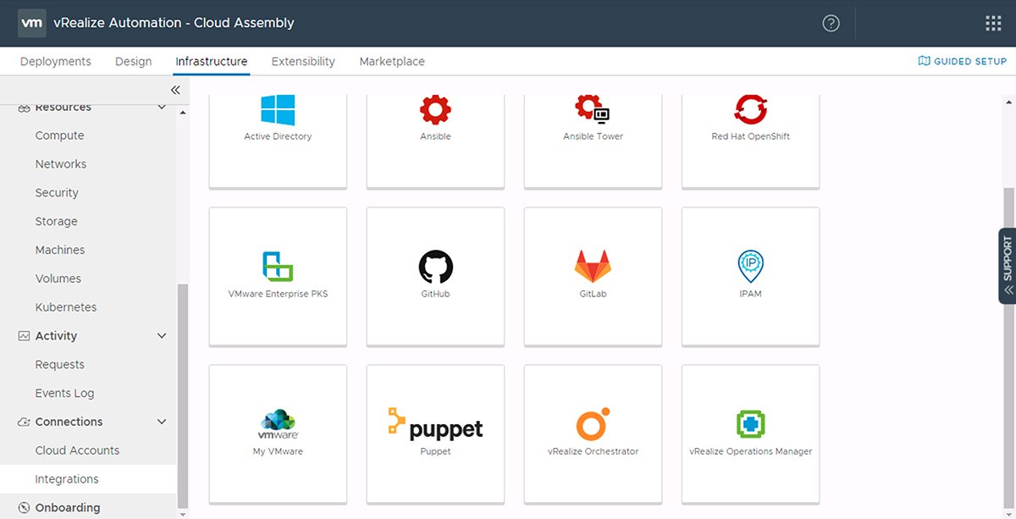The width and height of the screenshot is (1016, 519).
Task: Open the vRealize Operations Manager tile
Action: [x=749, y=432]
